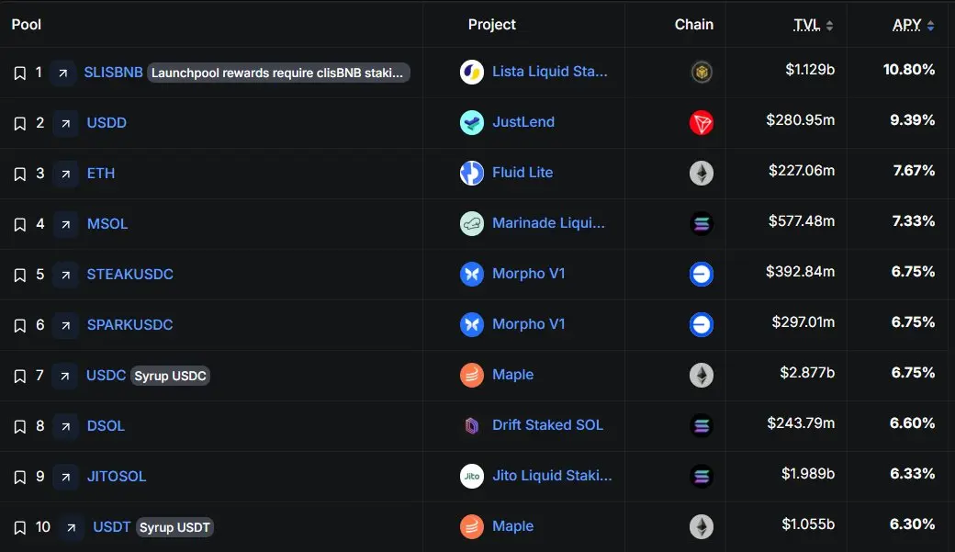Click Base chain icon in SPARKUSDC row
This screenshot has width=955, height=552.
pyautogui.click(x=702, y=325)
